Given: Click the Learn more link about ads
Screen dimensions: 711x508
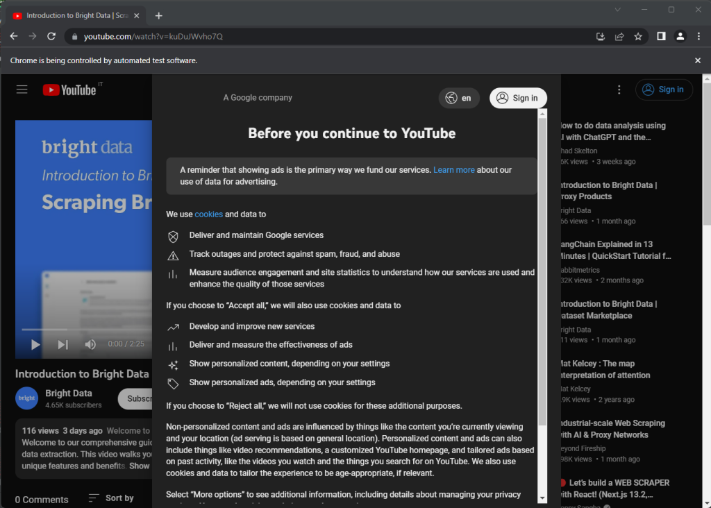Looking at the screenshot, I should pyautogui.click(x=454, y=169).
